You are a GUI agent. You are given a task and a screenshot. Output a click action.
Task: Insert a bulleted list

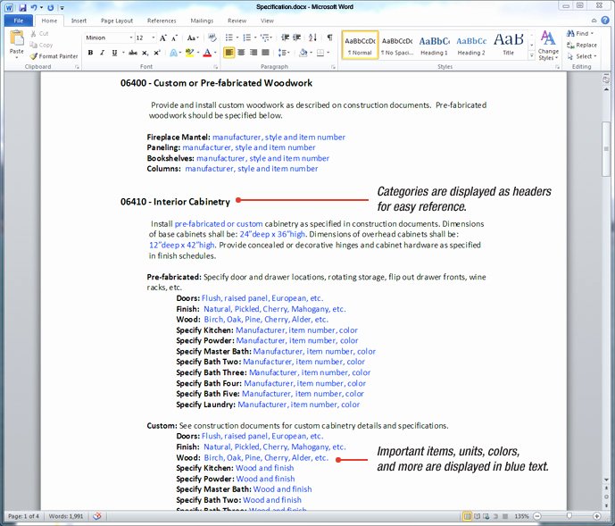(229, 38)
